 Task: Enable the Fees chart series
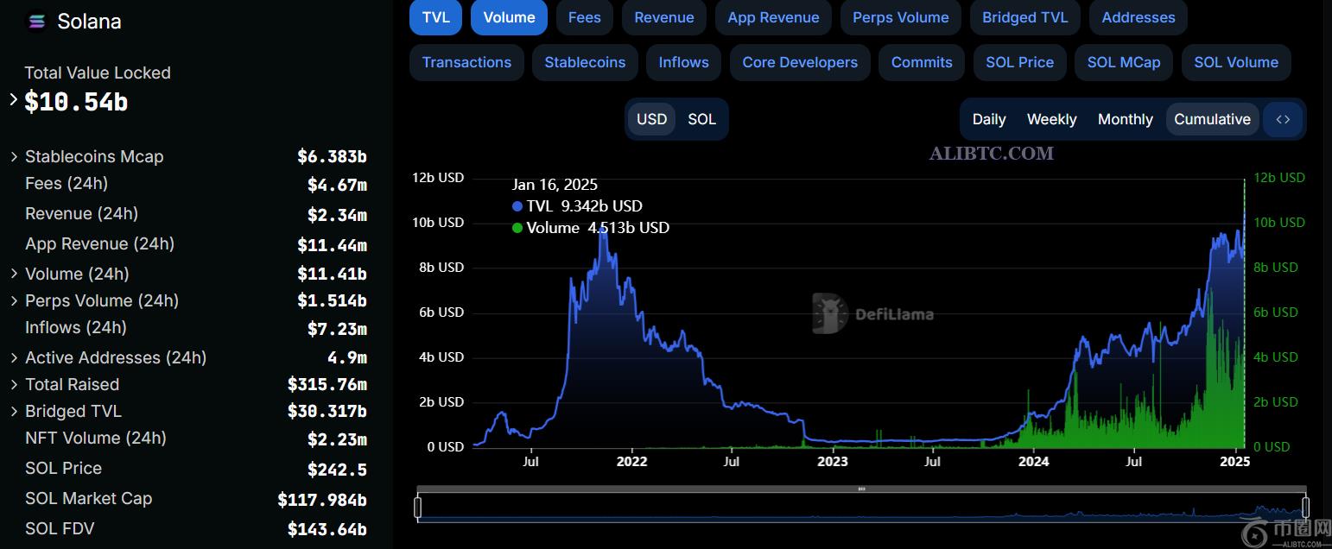584,17
